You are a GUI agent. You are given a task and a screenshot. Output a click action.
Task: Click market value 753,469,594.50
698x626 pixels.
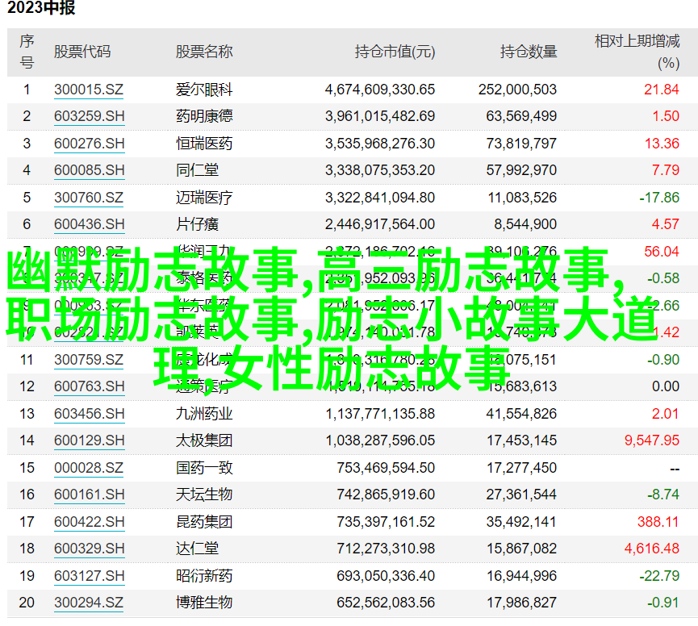pyautogui.click(x=386, y=468)
